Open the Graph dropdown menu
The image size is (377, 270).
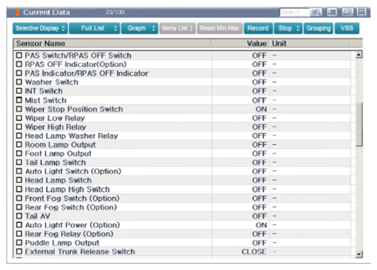140,28
